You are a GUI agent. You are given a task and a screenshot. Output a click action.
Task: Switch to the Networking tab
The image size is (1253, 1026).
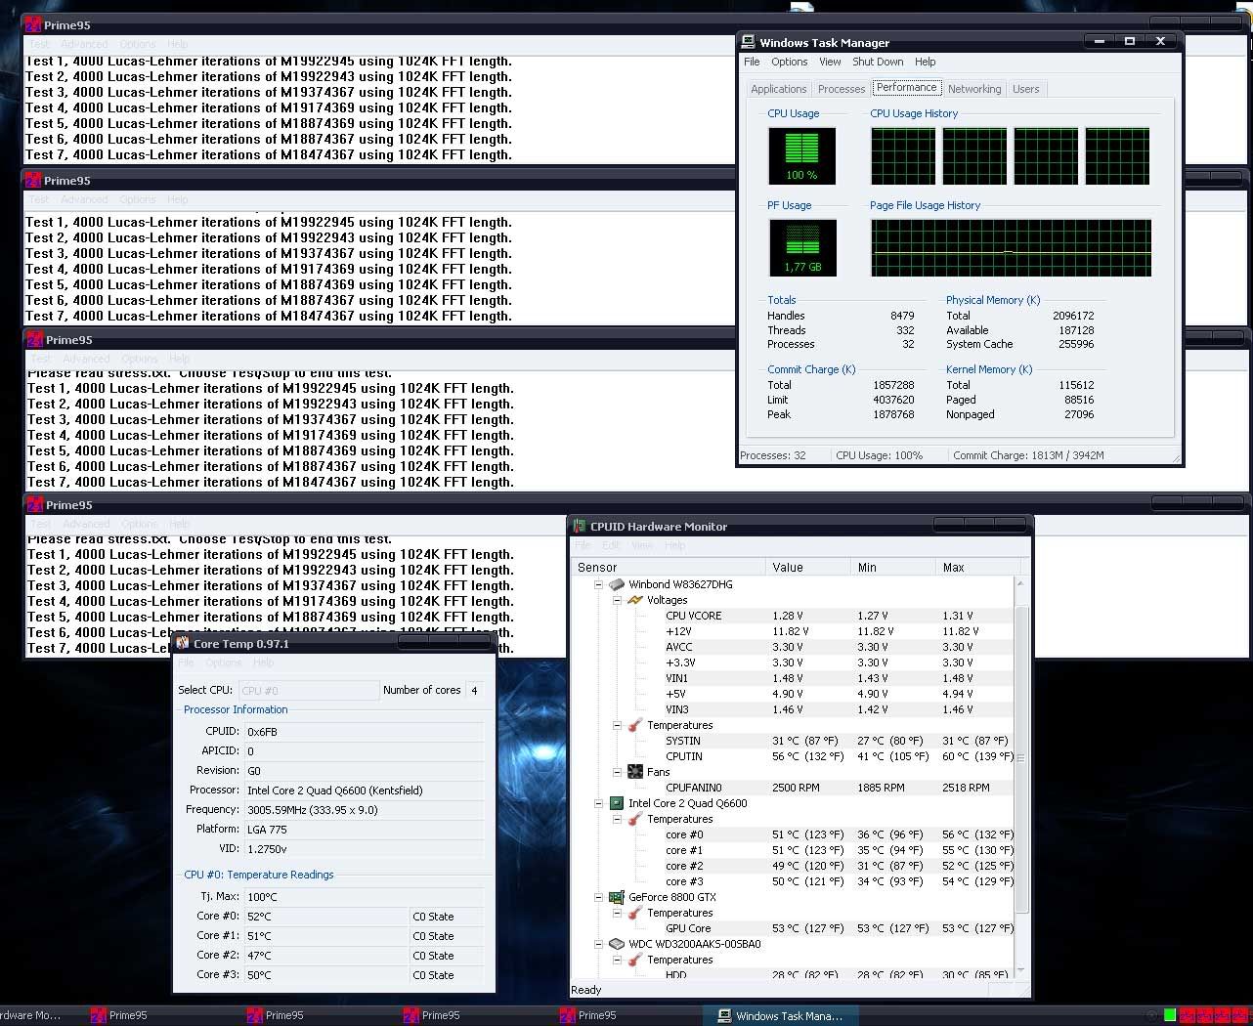[974, 89]
